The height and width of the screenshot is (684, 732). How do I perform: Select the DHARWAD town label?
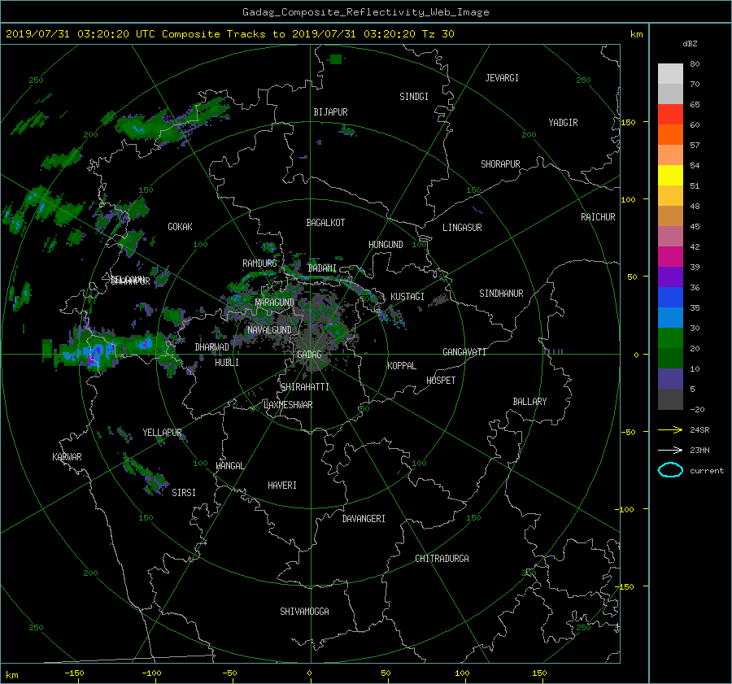[212, 347]
